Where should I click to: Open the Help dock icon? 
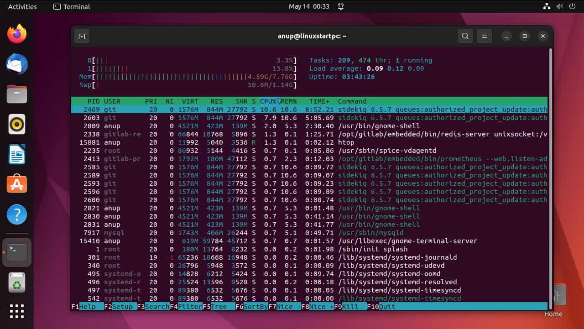[17, 214]
